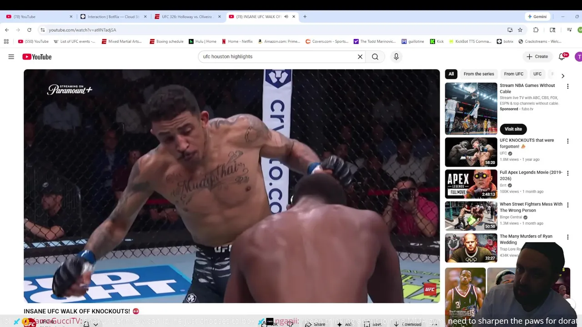This screenshot has height=327, width=582.
Task: Close the UFC 326: Holloway vs. Oliveira tab
Action: (219, 17)
